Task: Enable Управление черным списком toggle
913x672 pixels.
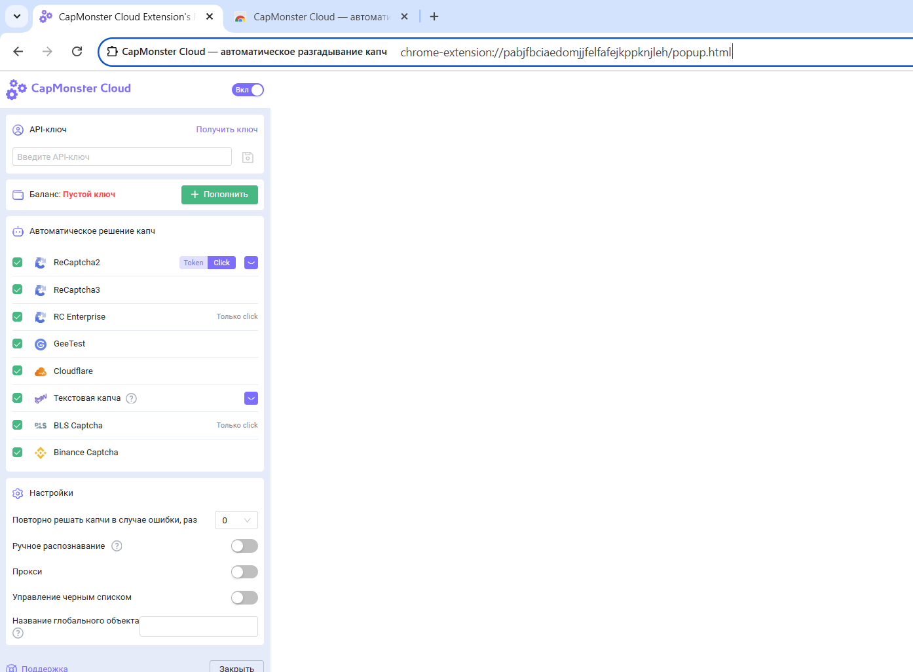Action: [x=244, y=597]
